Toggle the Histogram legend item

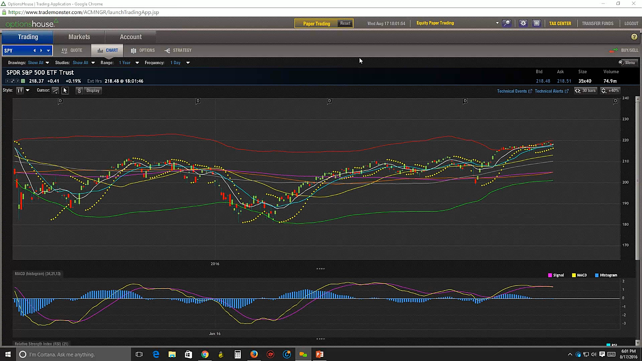[x=606, y=275]
